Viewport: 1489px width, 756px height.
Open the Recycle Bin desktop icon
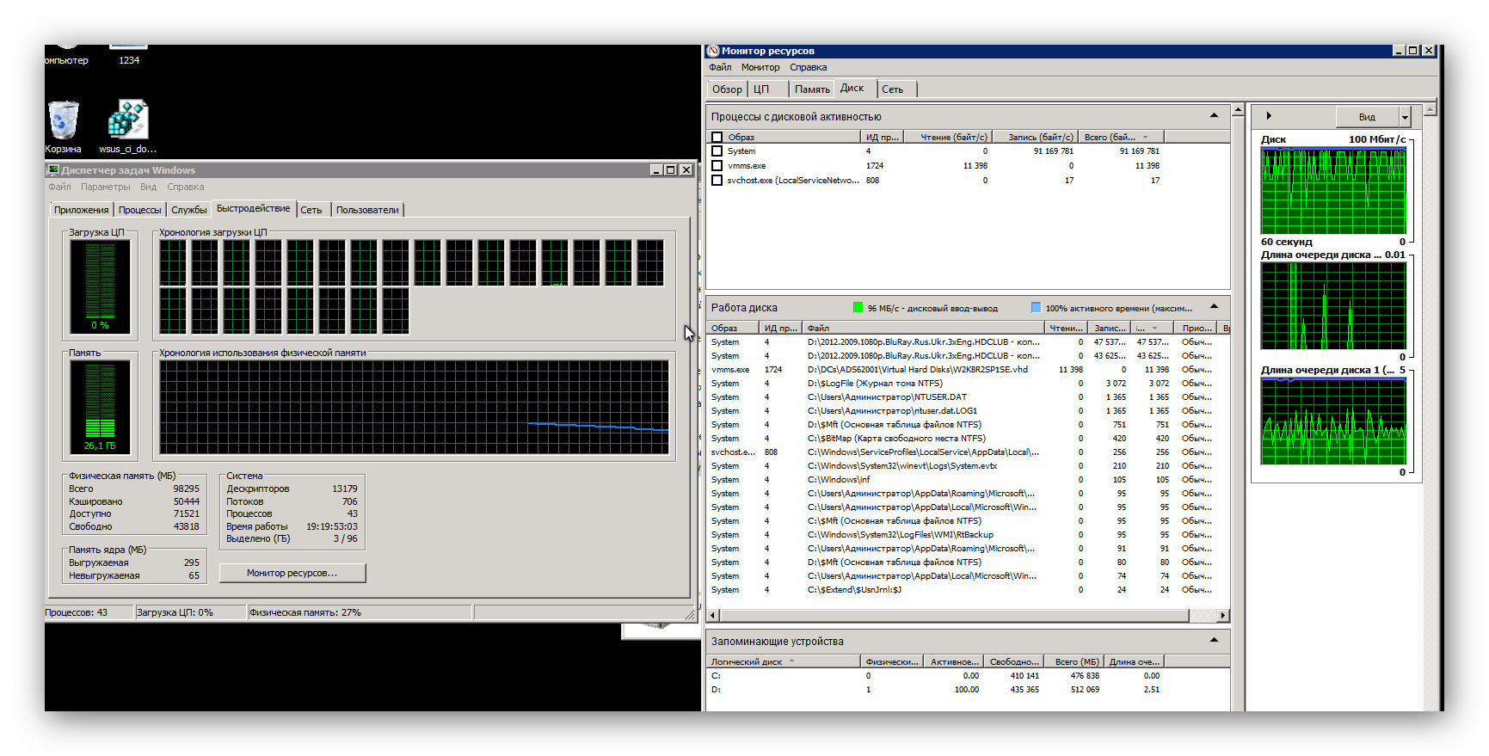(63, 120)
